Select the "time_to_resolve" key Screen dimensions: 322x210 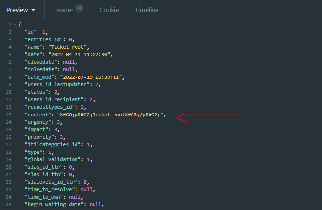click(50, 189)
